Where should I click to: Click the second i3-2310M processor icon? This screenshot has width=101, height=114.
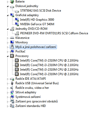tap(17, 65)
